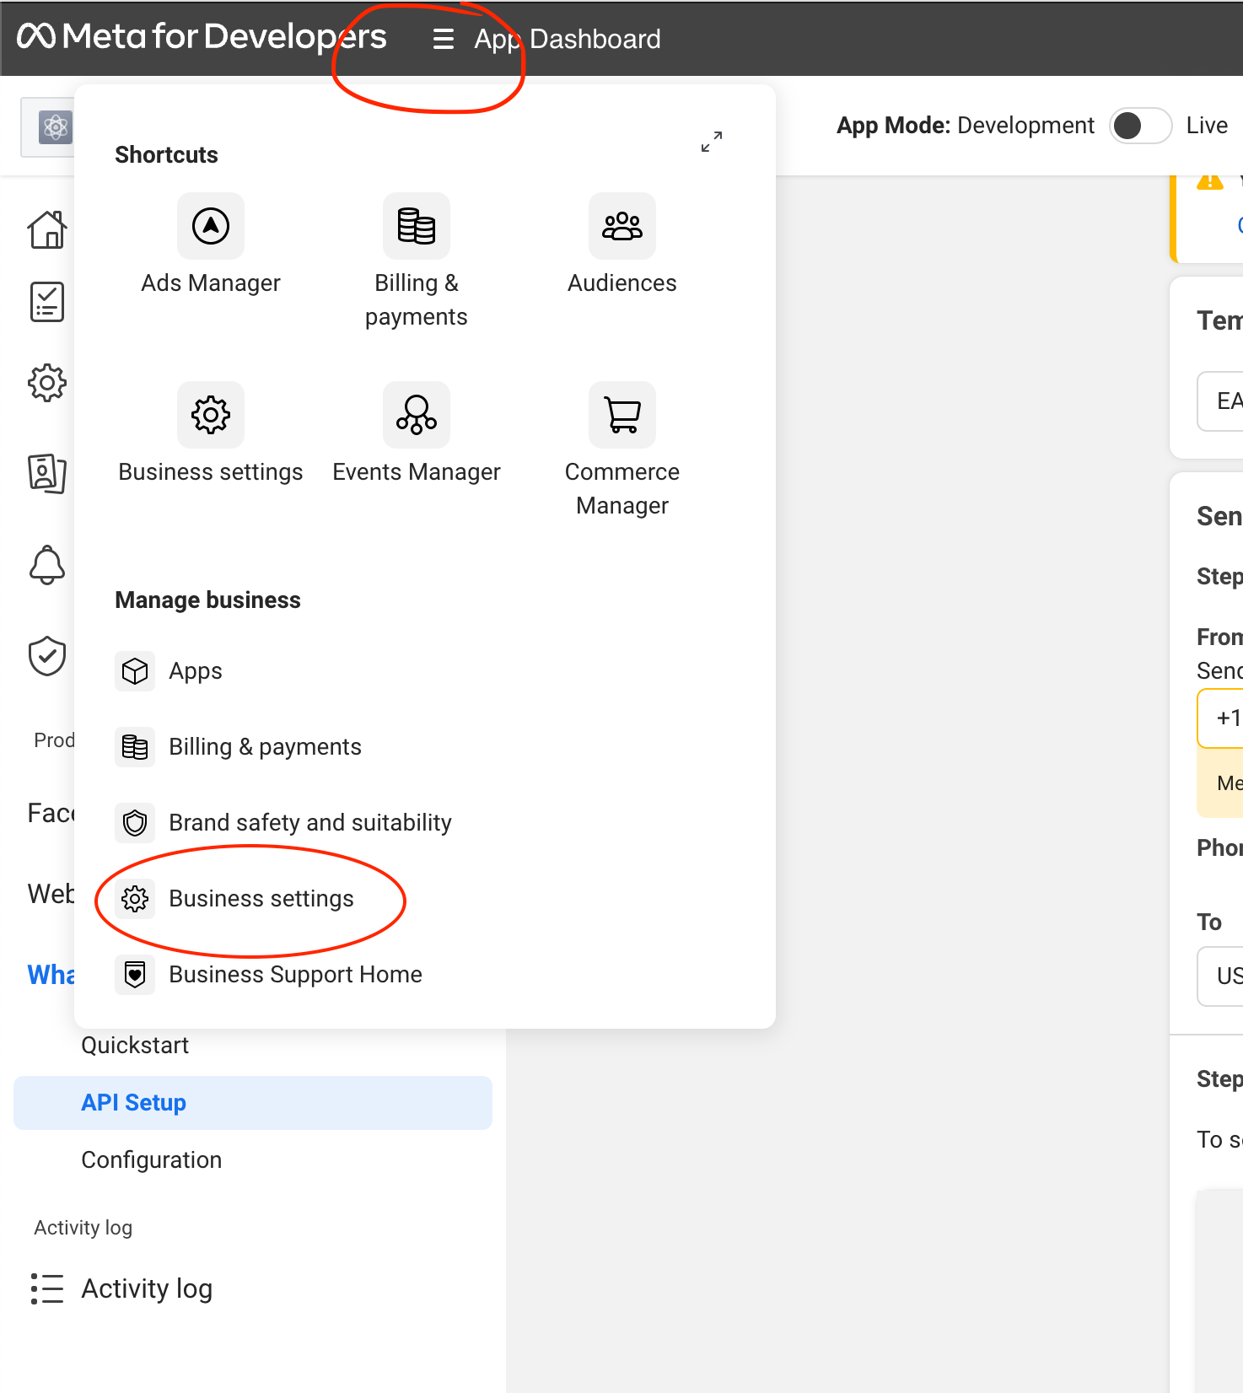This screenshot has width=1243, height=1393.
Task: Open the API Setup sidebar item
Action: click(253, 1103)
